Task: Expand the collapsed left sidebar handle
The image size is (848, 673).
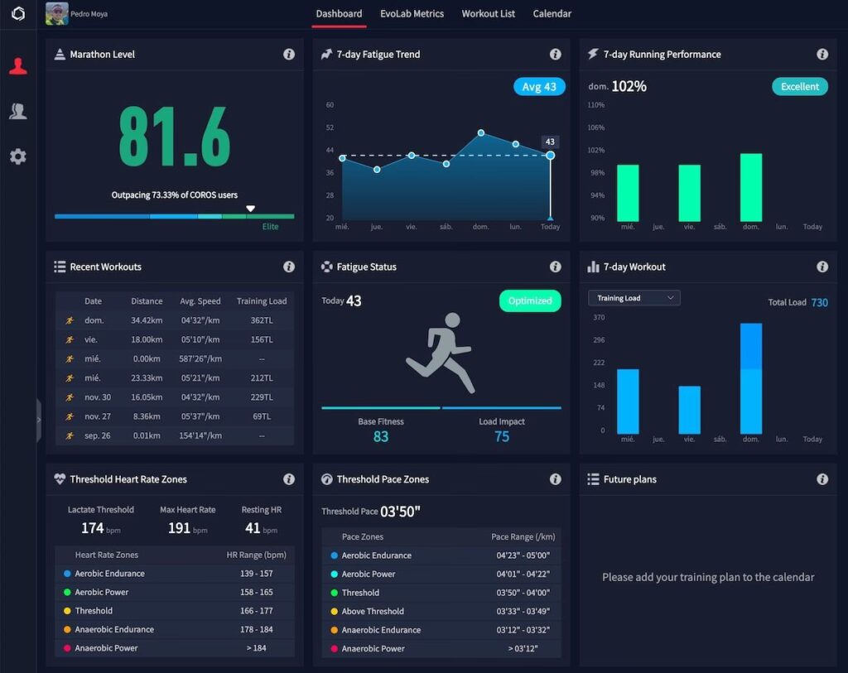Action: (39, 420)
